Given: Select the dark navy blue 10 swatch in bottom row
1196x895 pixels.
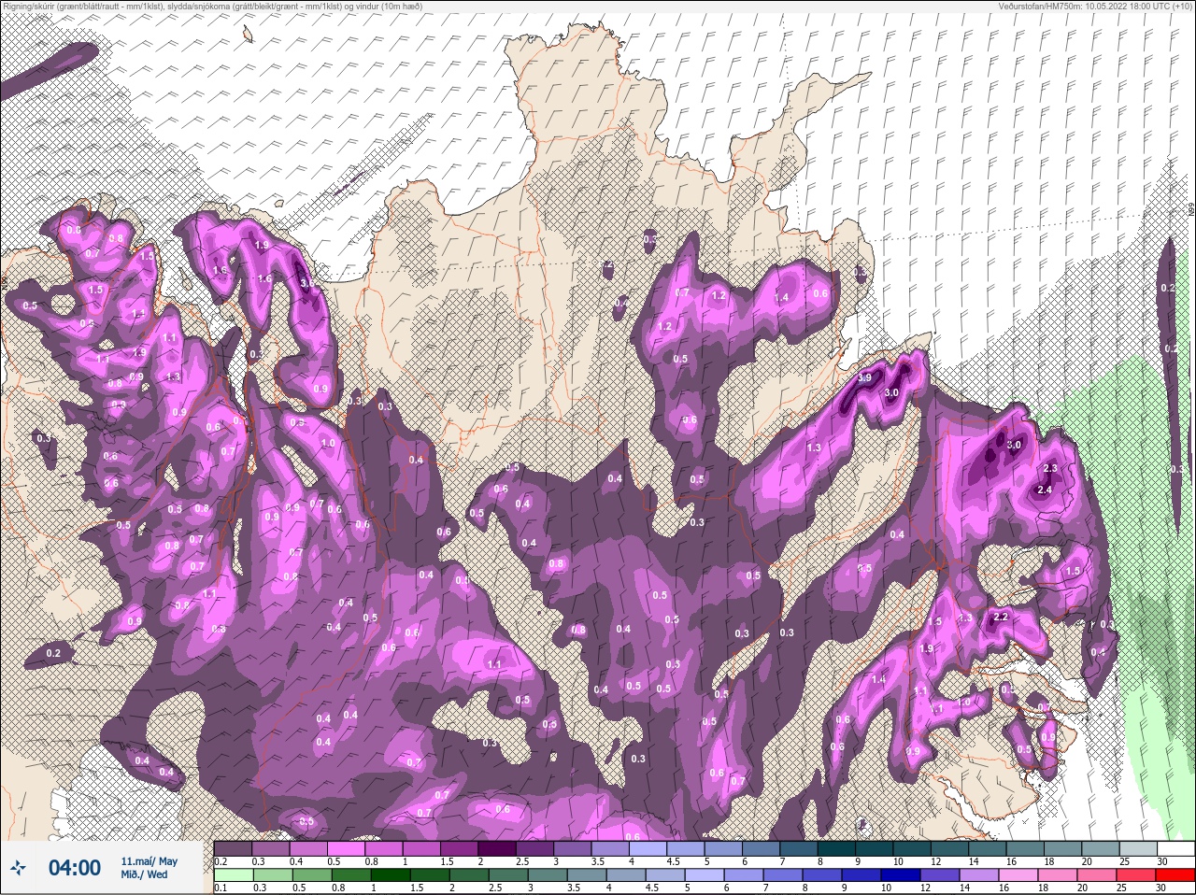Looking at the screenshot, I should pyautogui.click(x=902, y=875).
